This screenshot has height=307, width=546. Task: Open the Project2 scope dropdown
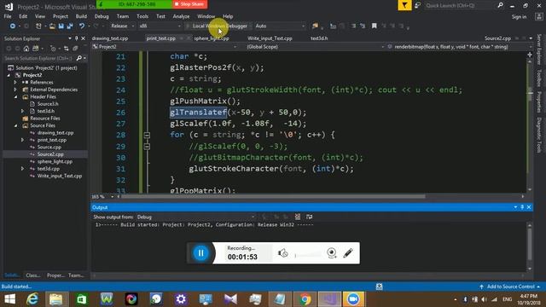tap(165, 47)
